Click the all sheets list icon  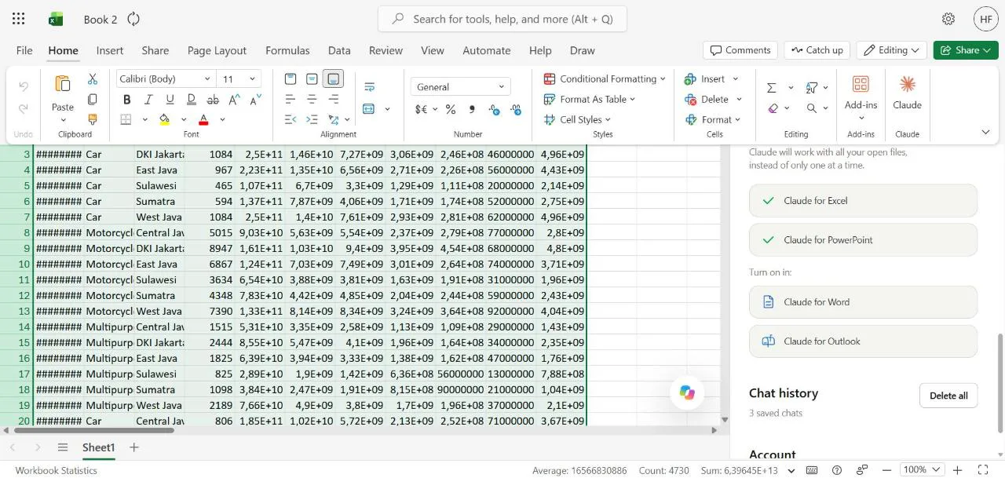[63, 447]
